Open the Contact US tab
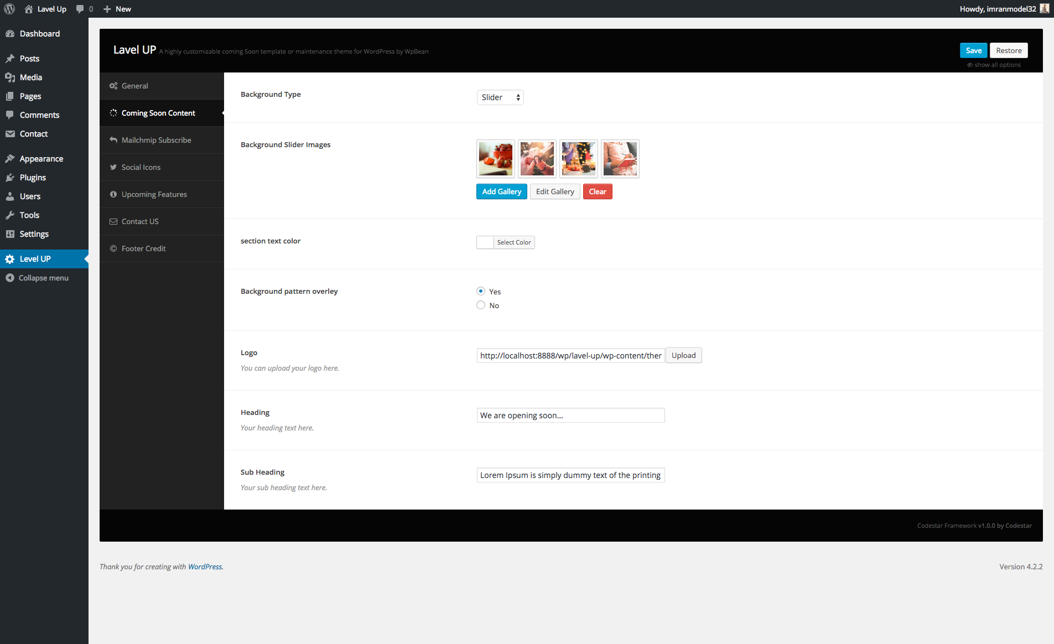This screenshot has width=1054, height=644. point(162,221)
